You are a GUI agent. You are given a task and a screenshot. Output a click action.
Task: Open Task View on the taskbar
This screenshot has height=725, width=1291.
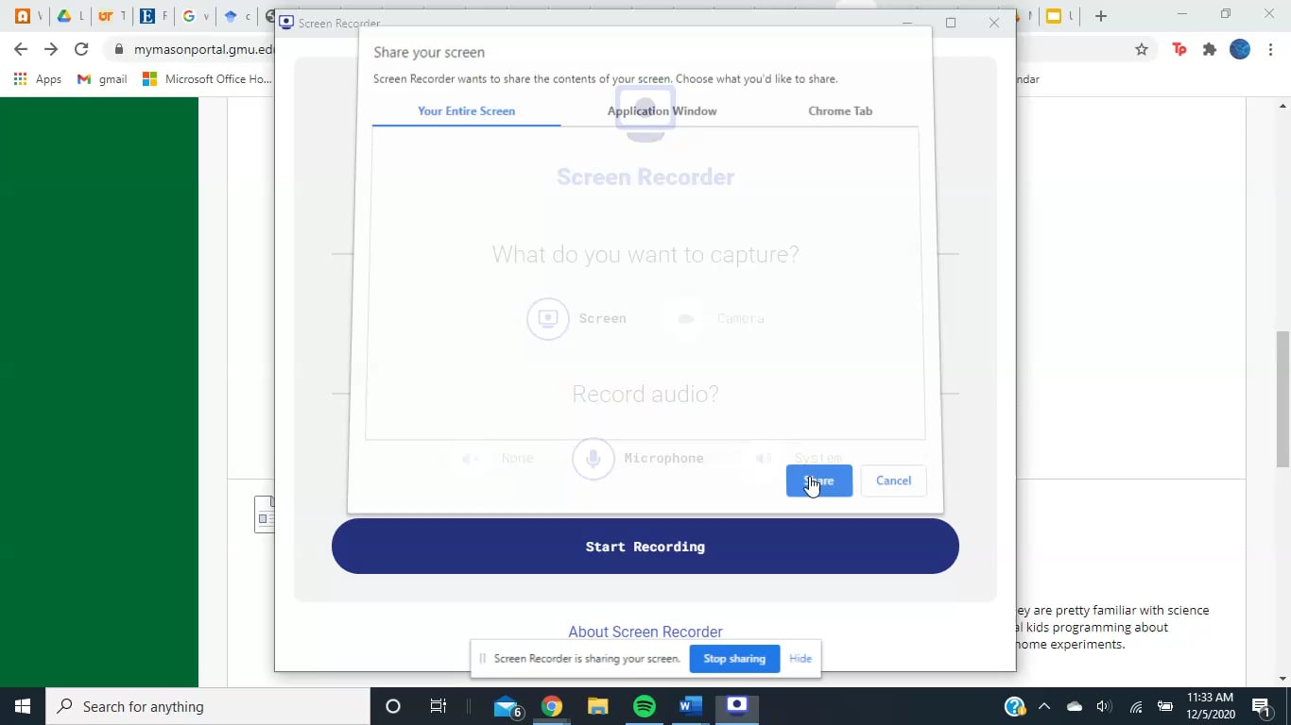click(x=438, y=706)
